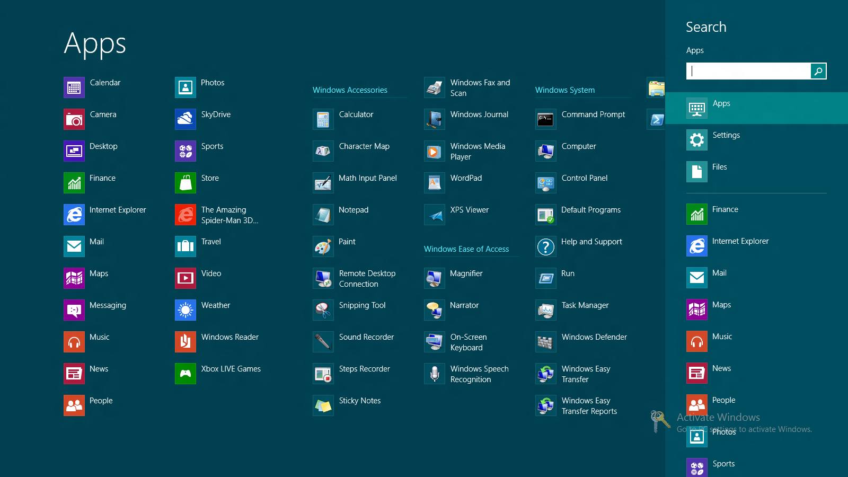Launch Windows Media Player icon
The height and width of the screenshot is (477, 848).
[434, 151]
